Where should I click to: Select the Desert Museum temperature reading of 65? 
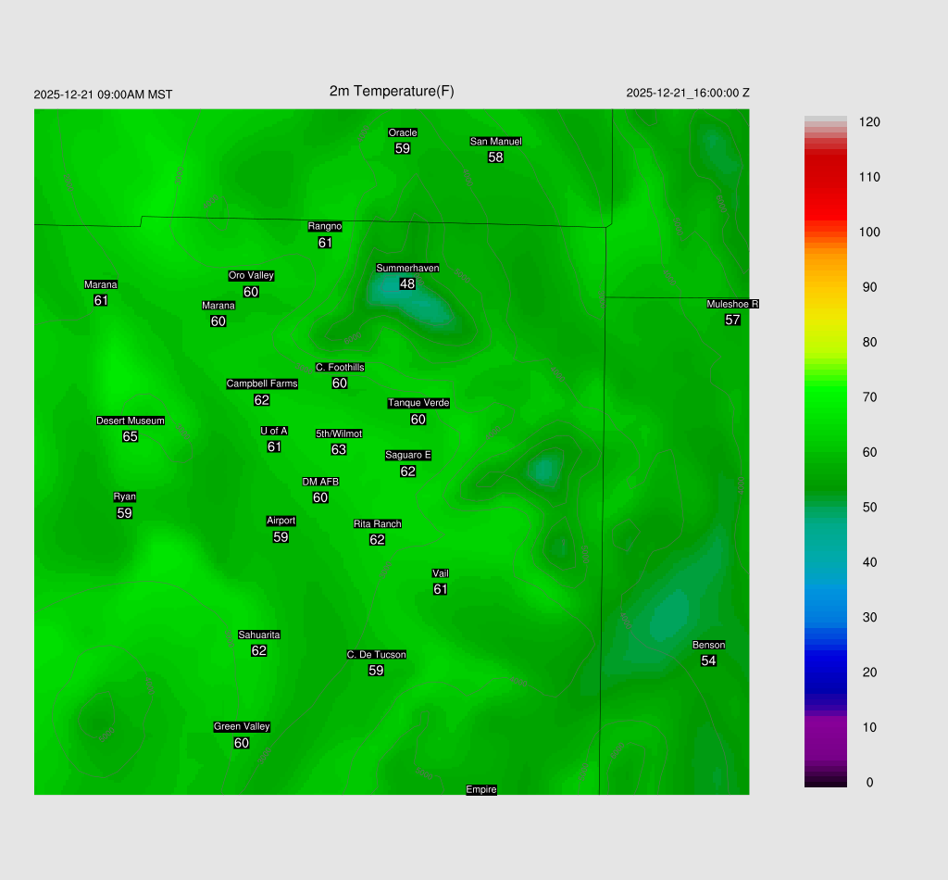pos(130,436)
